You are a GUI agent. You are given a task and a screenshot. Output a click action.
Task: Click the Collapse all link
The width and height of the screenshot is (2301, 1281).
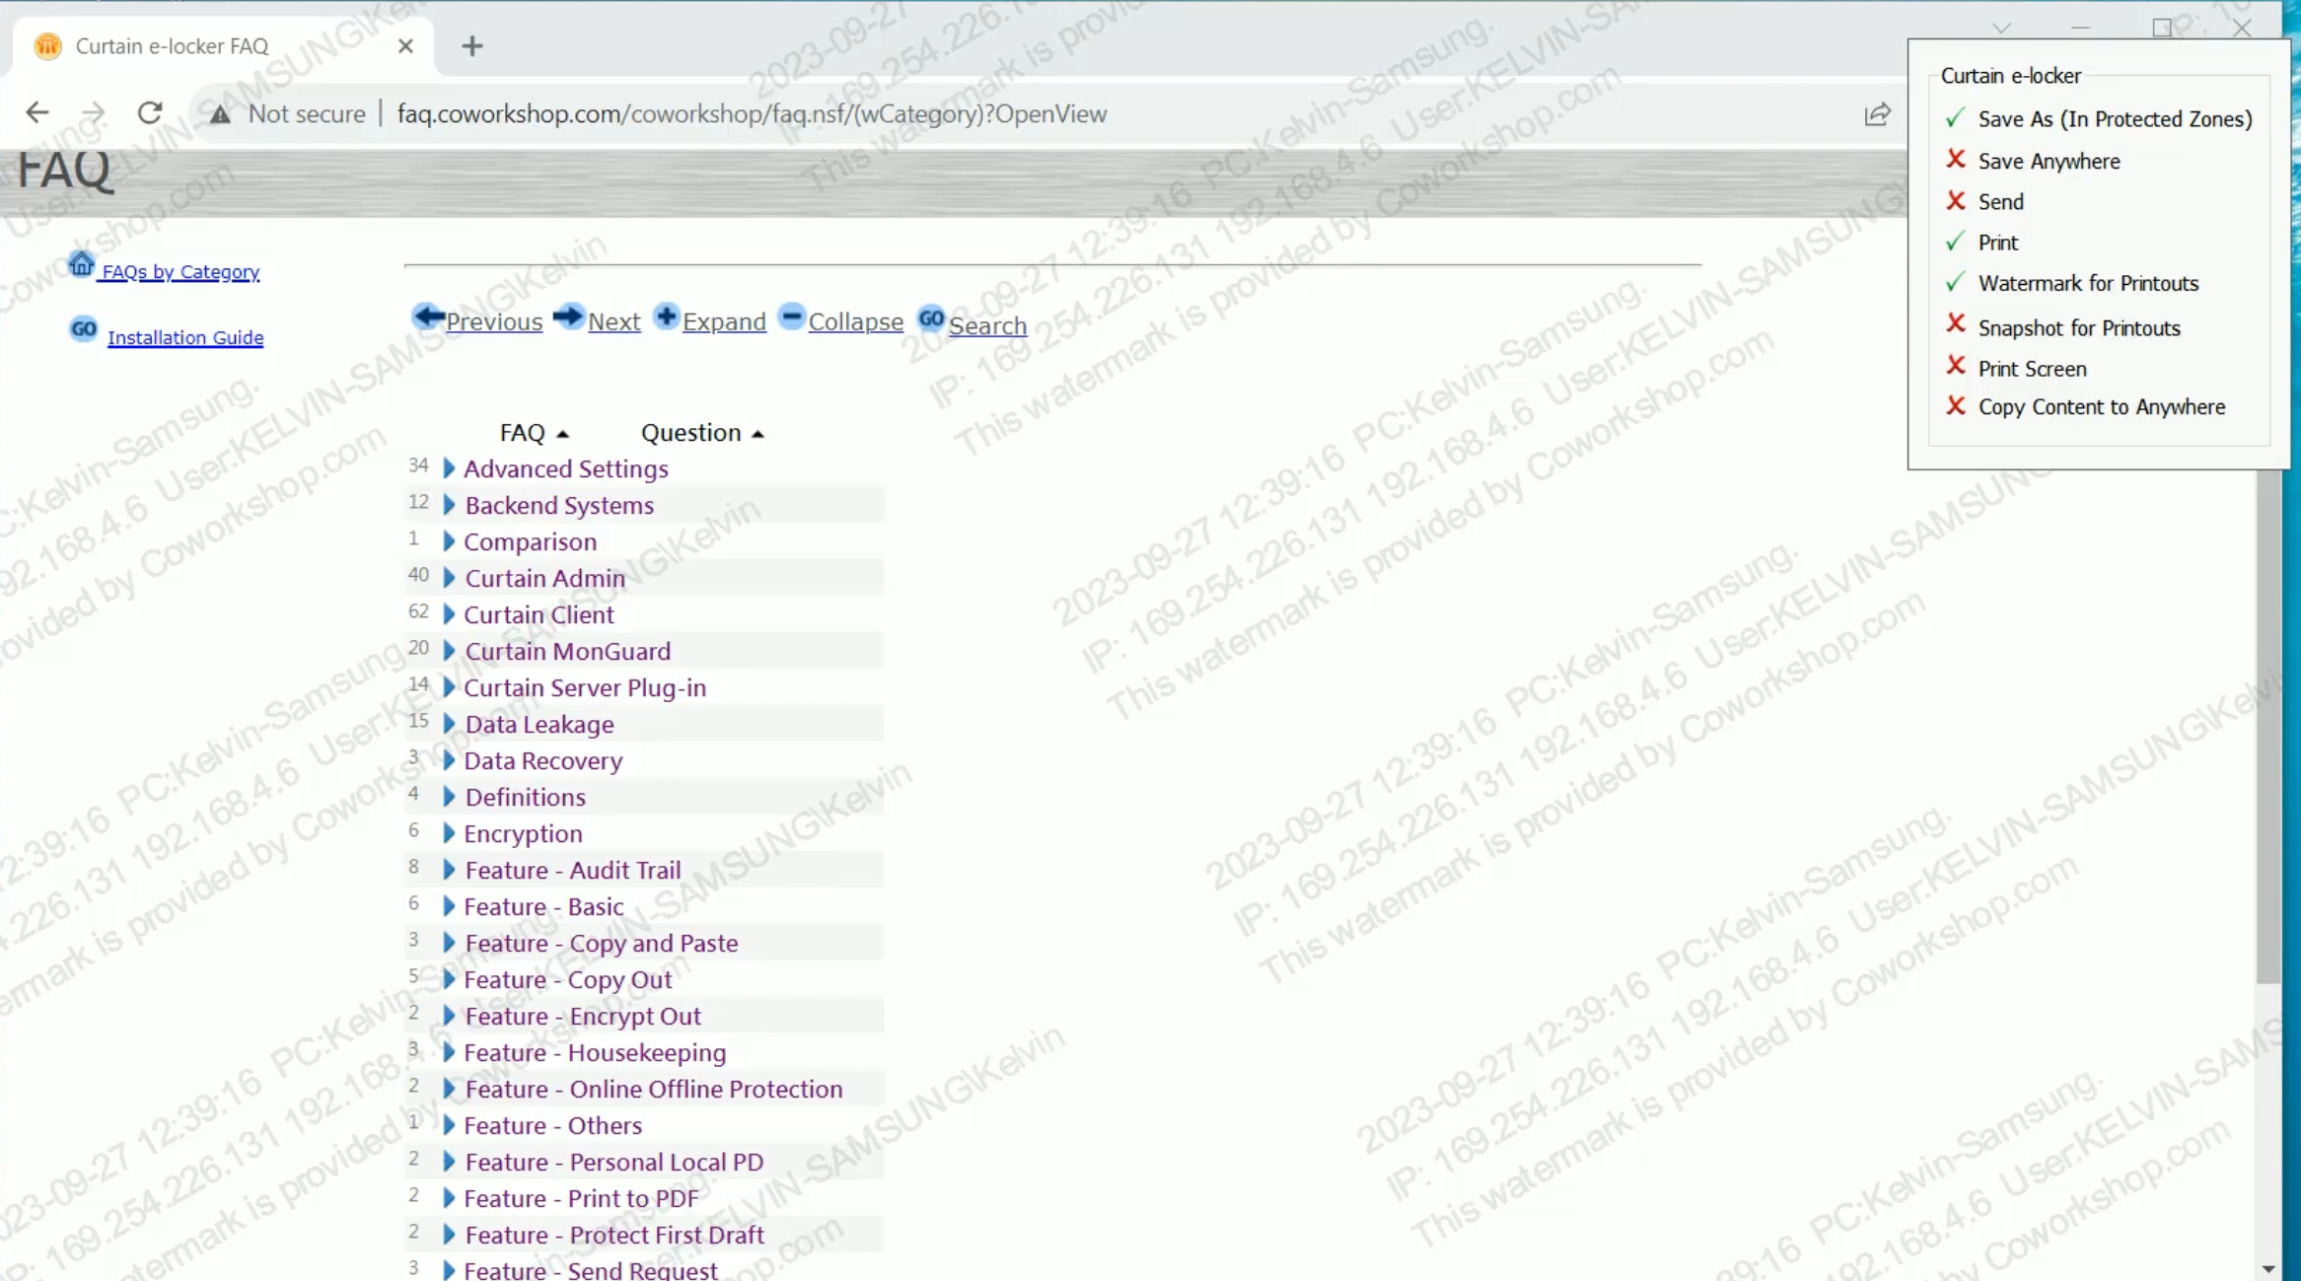(855, 321)
